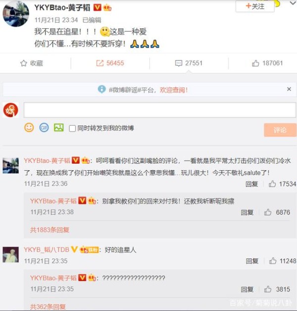Like the main post with 187061 likes
This screenshot has height=311, width=297.
point(267,63)
